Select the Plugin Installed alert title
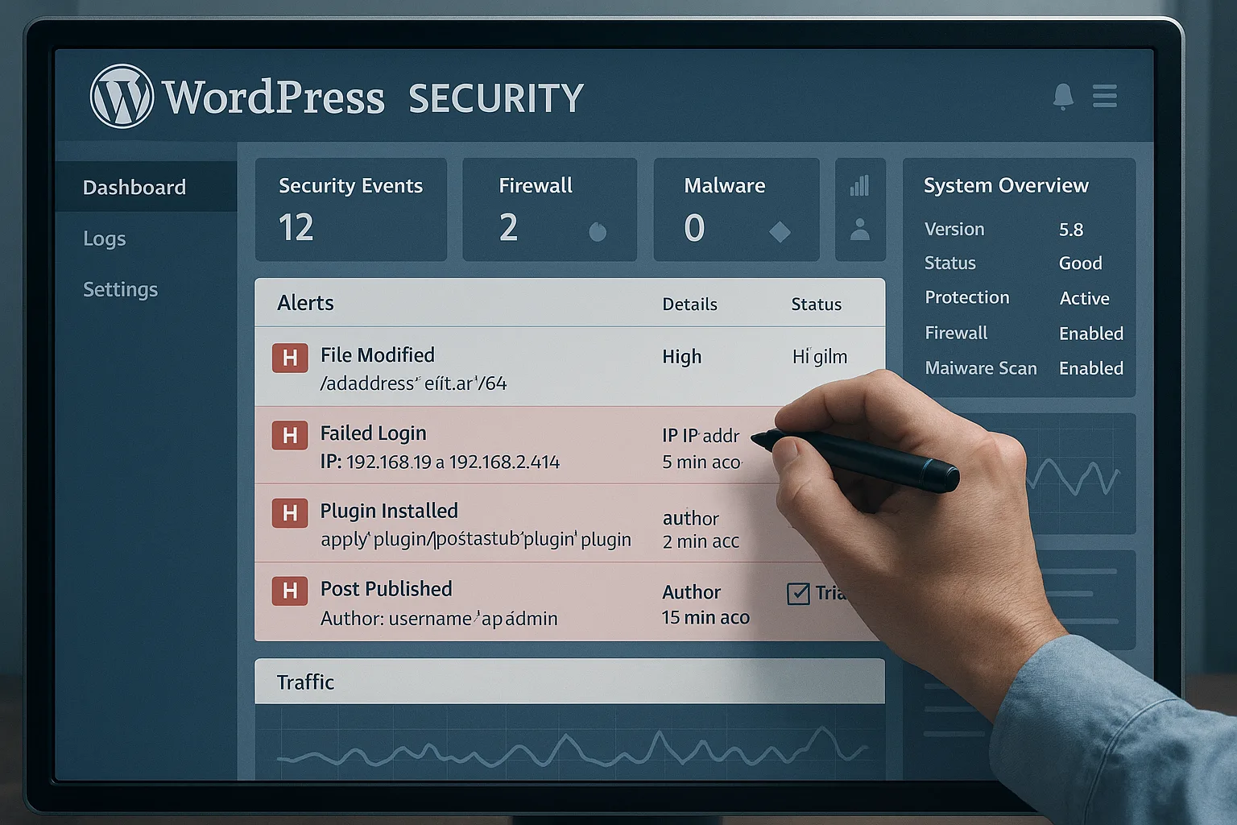The height and width of the screenshot is (825, 1237). (389, 511)
